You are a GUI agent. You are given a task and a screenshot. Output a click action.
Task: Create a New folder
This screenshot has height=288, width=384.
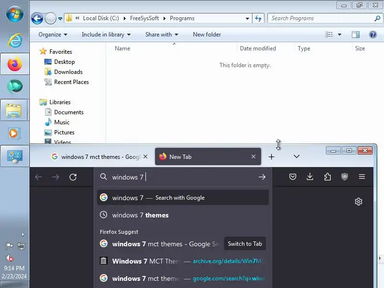207,35
